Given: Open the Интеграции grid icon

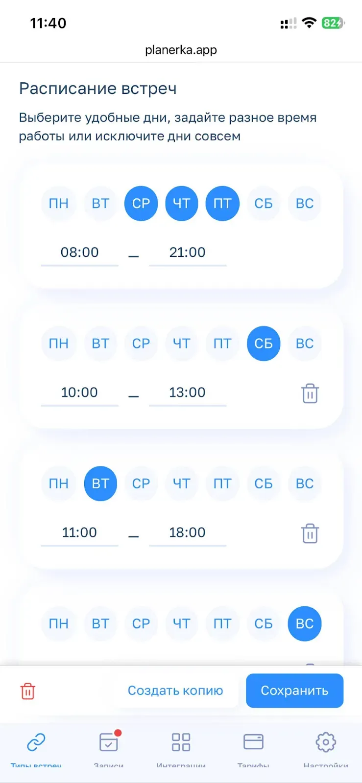Looking at the screenshot, I should tap(181, 743).
